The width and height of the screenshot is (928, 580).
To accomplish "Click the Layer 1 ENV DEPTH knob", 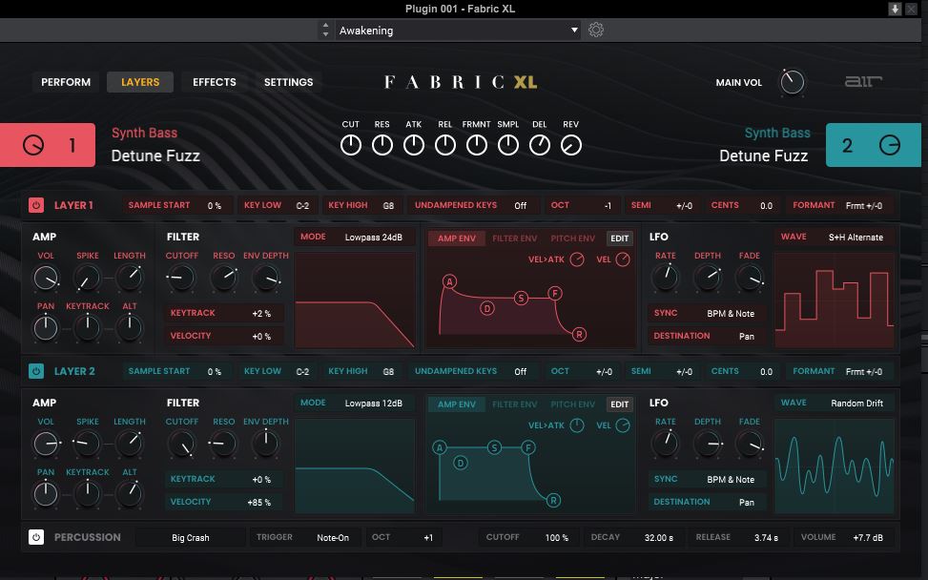I will click(266, 278).
